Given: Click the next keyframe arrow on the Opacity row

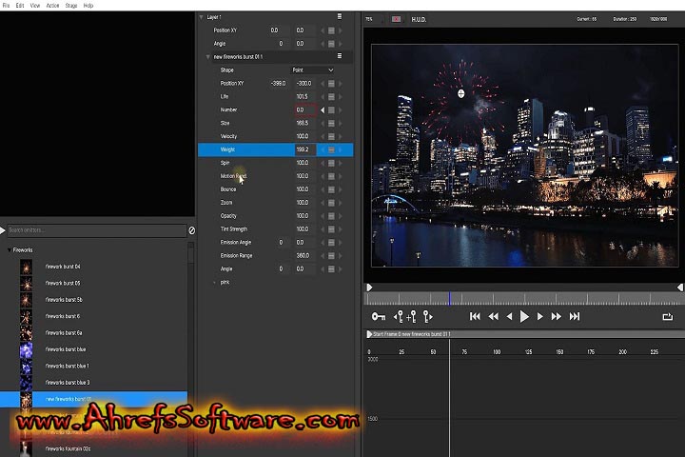Looking at the screenshot, I should 341,216.
